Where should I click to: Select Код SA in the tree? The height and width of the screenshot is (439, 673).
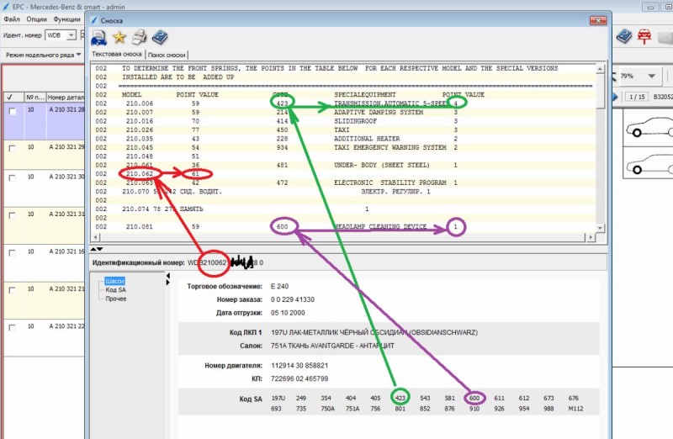pyautogui.click(x=115, y=290)
